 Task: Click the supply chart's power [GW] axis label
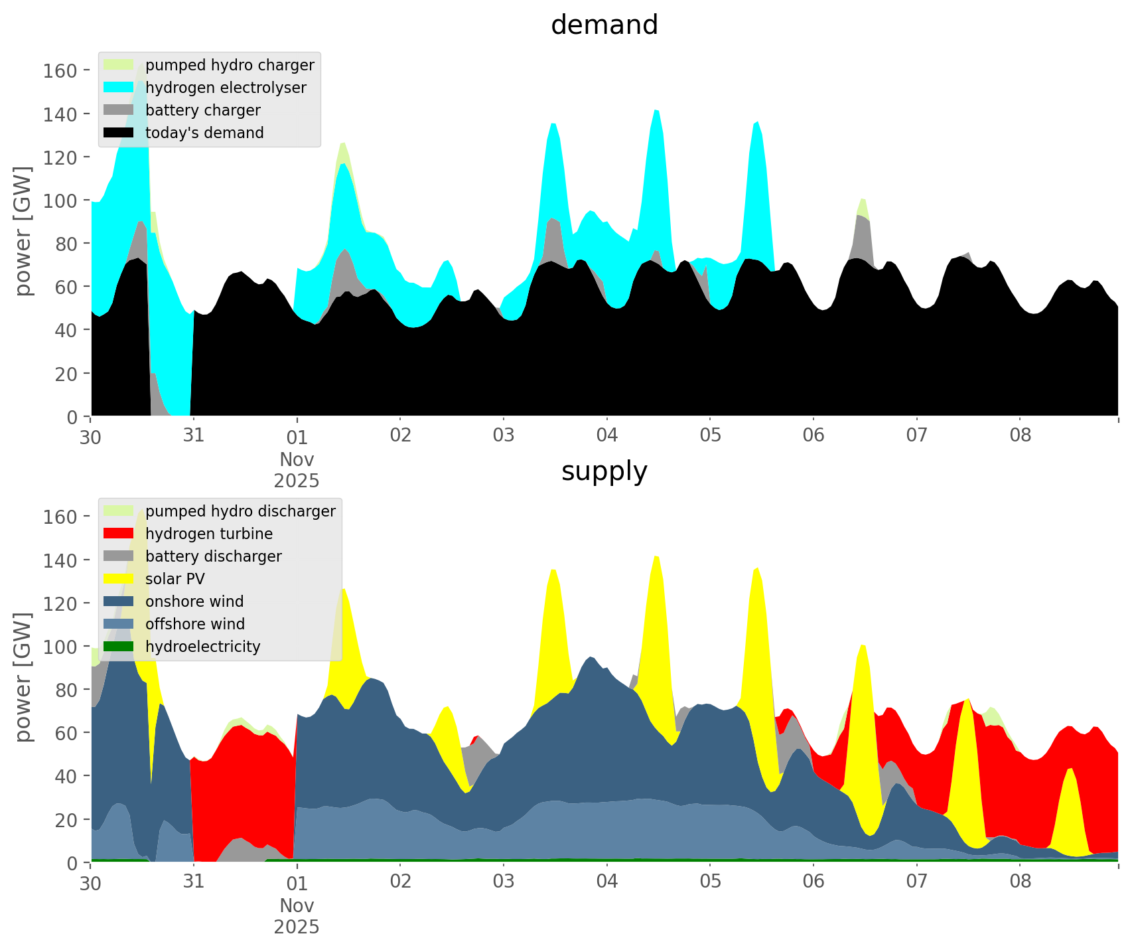(23, 677)
